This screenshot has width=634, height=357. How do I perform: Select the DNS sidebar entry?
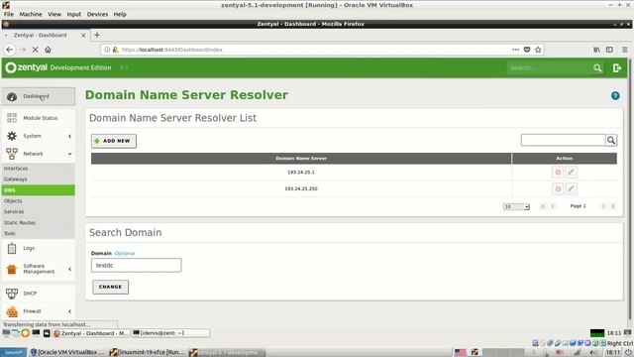(x=38, y=190)
